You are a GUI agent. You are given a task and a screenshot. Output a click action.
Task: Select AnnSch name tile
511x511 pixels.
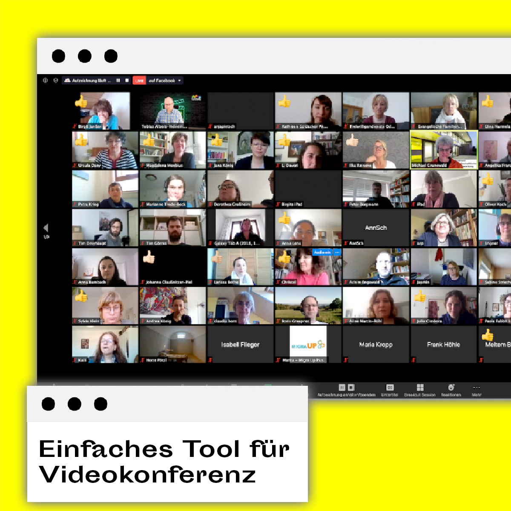[x=376, y=228]
